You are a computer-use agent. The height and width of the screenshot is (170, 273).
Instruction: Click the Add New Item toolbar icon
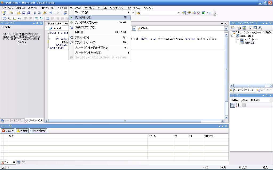12,13
